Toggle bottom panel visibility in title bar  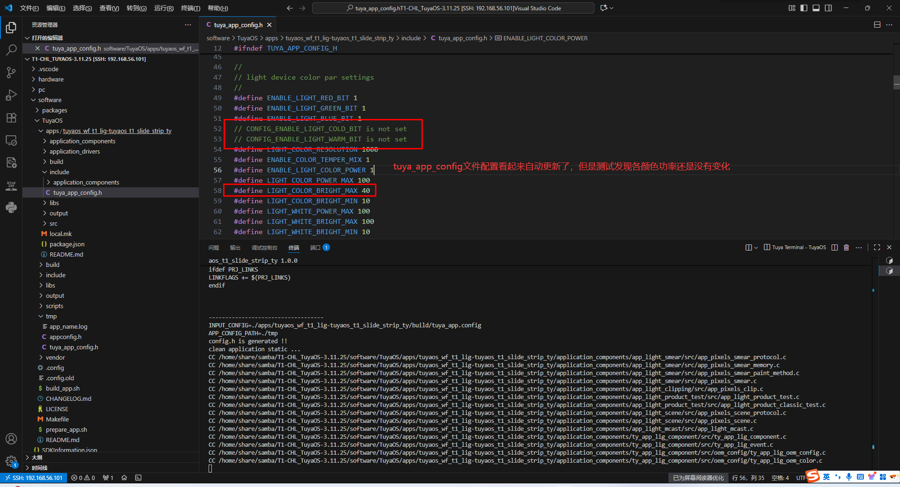point(816,8)
